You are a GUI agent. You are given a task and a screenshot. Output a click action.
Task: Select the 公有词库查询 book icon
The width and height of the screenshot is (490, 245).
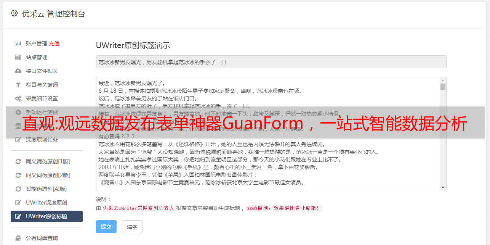(18, 238)
